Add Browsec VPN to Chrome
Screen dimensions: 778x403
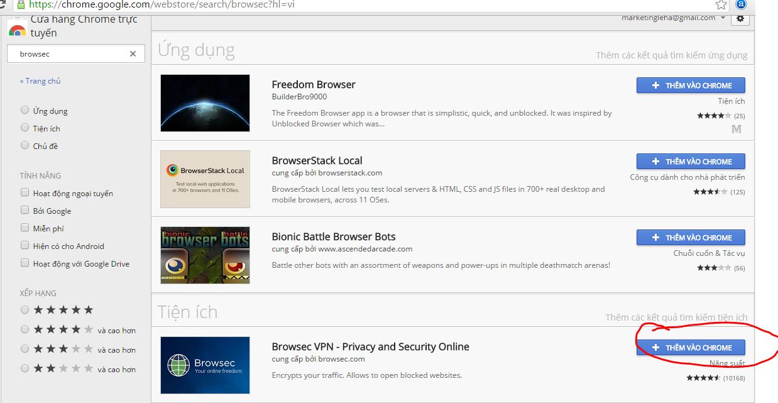[x=691, y=348]
